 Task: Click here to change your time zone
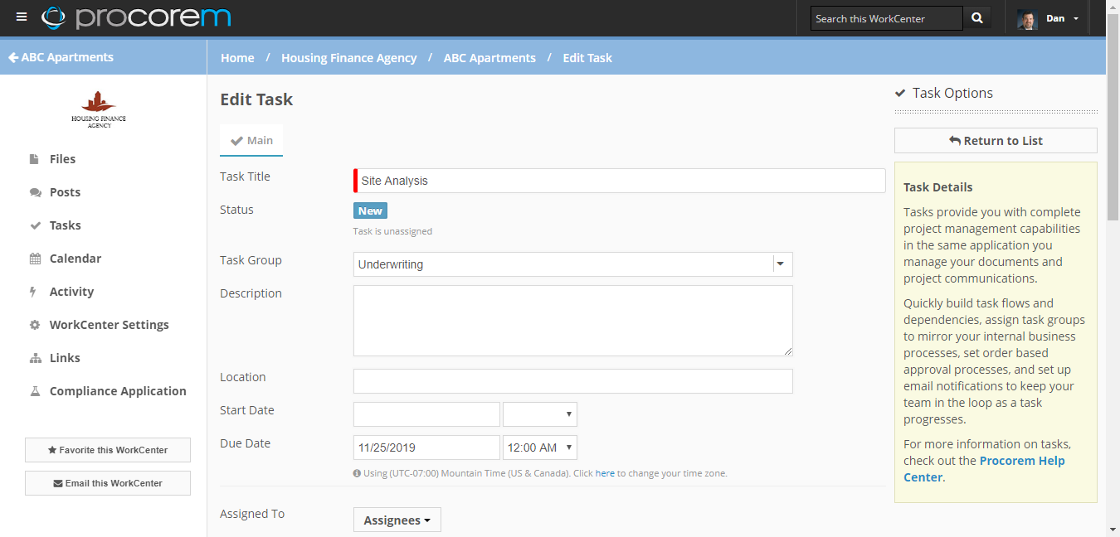[605, 472]
